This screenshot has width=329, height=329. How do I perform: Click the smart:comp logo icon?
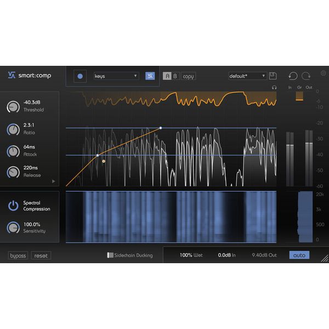12,75
